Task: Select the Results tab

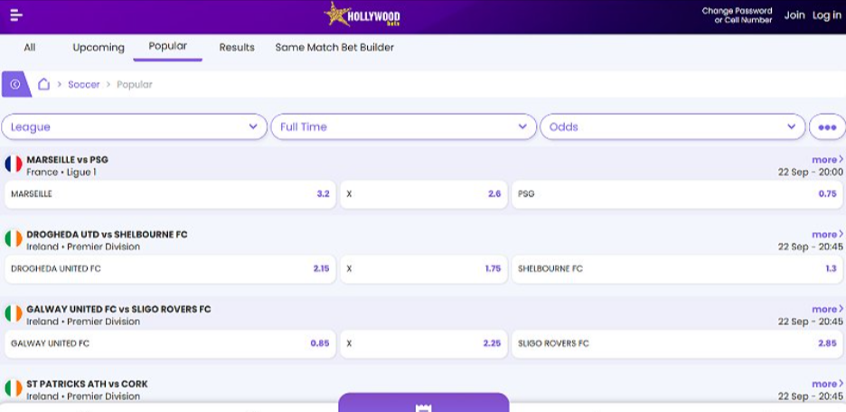Action: coord(237,48)
